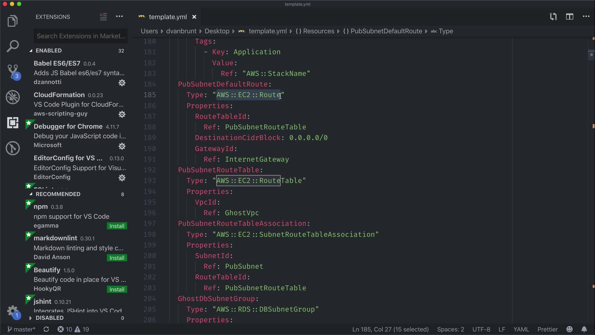
Task: Open CloudFormation extension gear settings
Action: [122, 114]
